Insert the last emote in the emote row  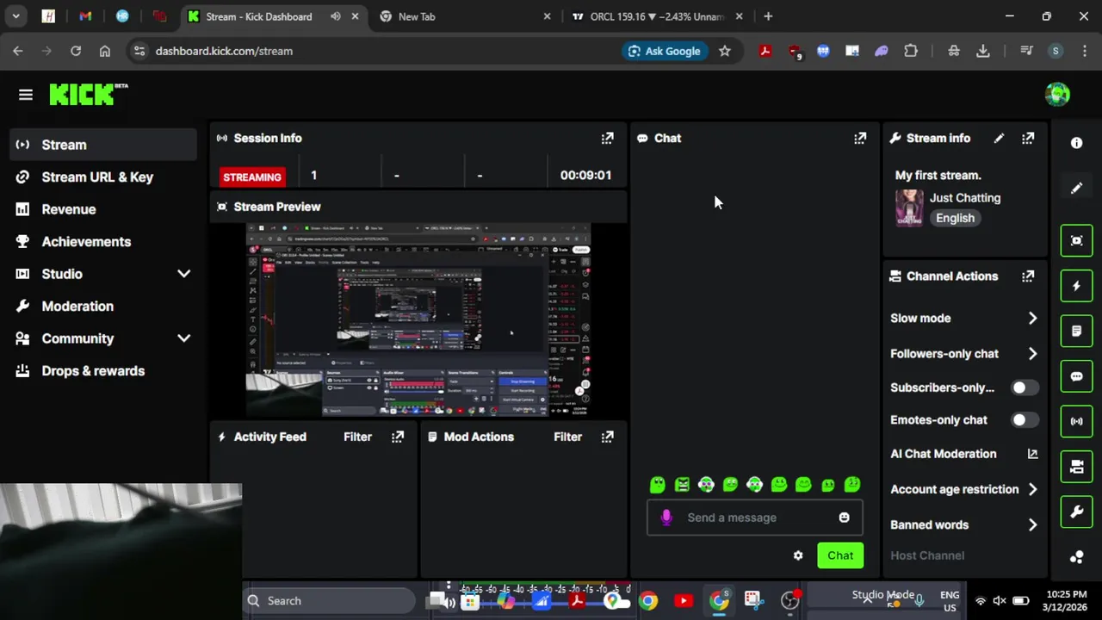tap(852, 485)
